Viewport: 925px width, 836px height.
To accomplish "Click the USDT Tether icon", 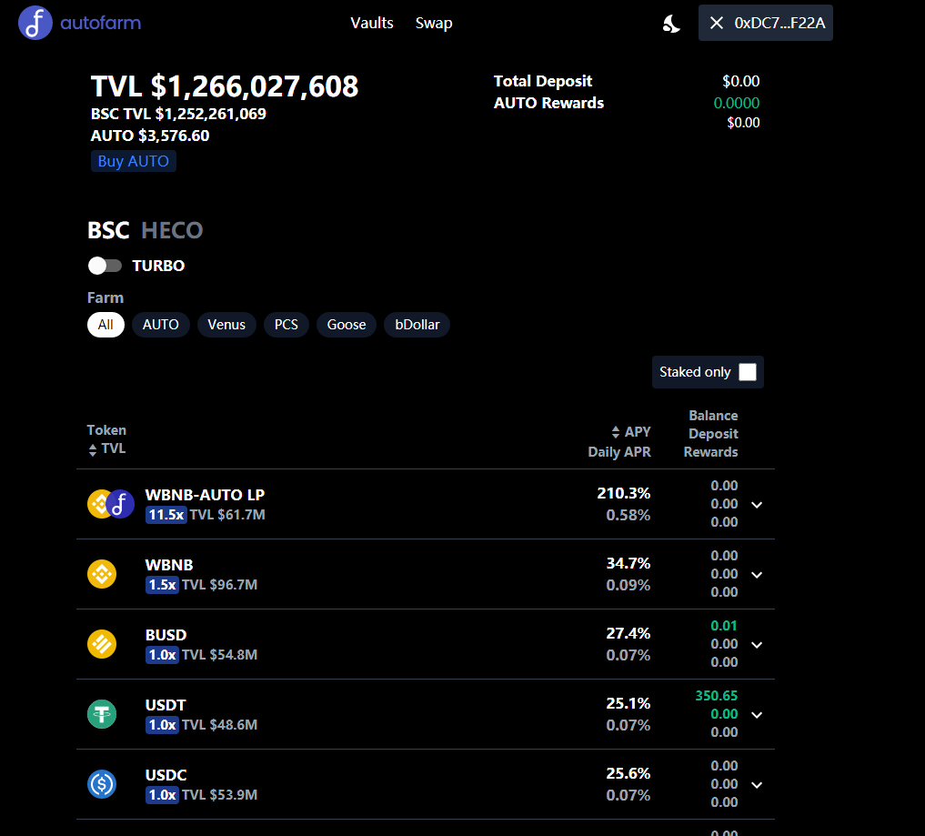I will 102,714.
